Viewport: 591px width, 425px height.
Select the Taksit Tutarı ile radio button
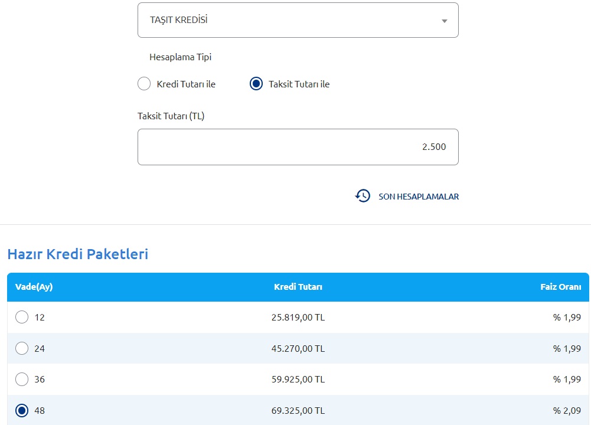pos(256,84)
